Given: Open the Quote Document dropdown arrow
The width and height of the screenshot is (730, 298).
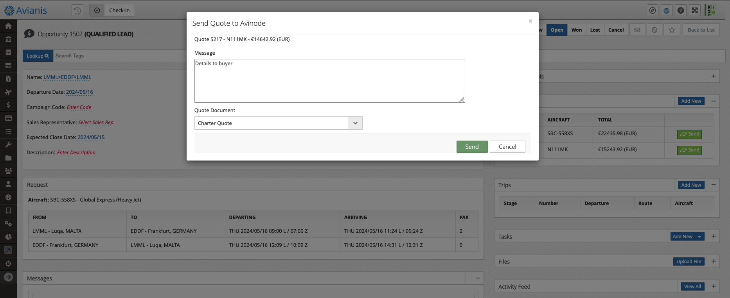Looking at the screenshot, I should [356, 123].
